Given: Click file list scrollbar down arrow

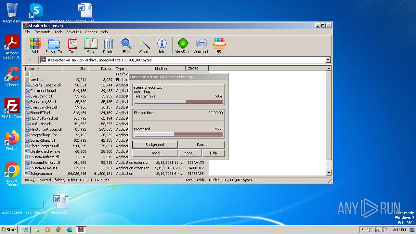Looking at the screenshot, I should pos(329,173).
